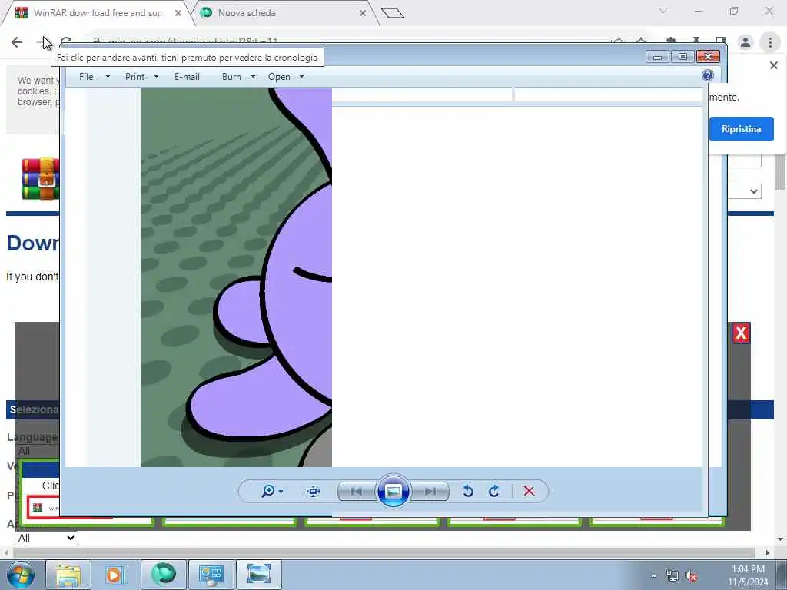The image size is (787, 590).
Task: Launch Windows Media Player from taskbar
Action: click(114, 575)
